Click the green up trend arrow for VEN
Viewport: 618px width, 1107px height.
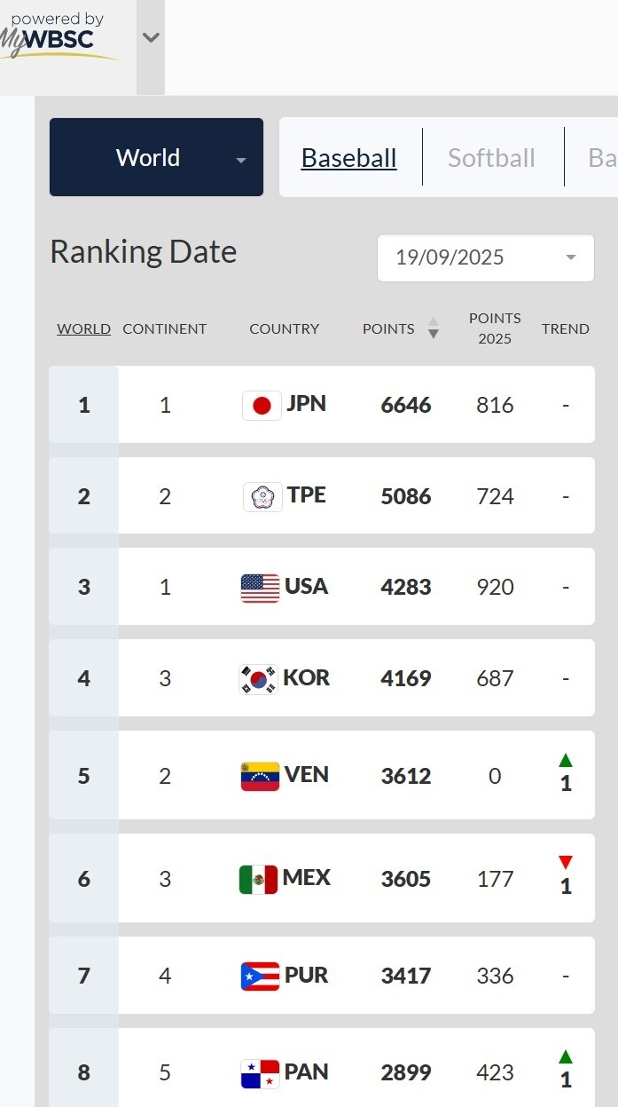(x=566, y=760)
